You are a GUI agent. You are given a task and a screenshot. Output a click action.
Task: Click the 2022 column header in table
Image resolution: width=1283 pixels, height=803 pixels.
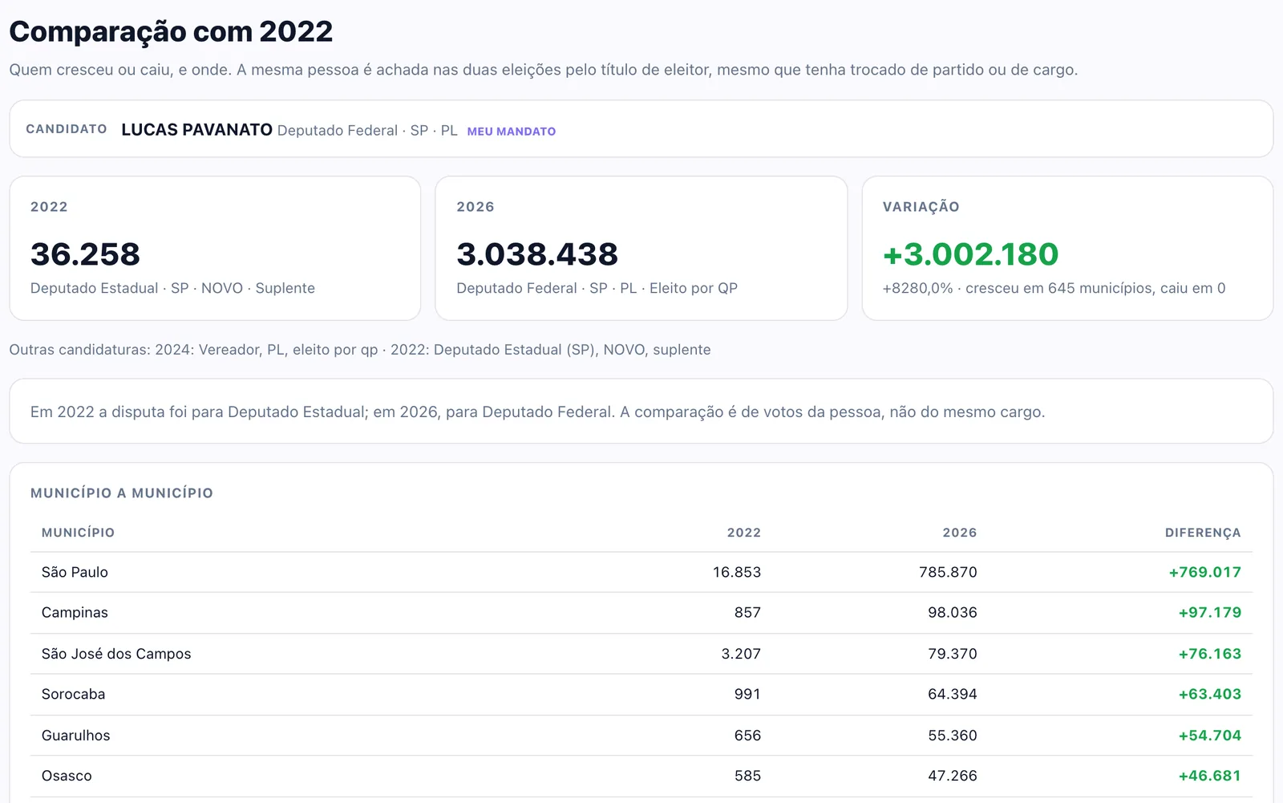pyautogui.click(x=743, y=533)
